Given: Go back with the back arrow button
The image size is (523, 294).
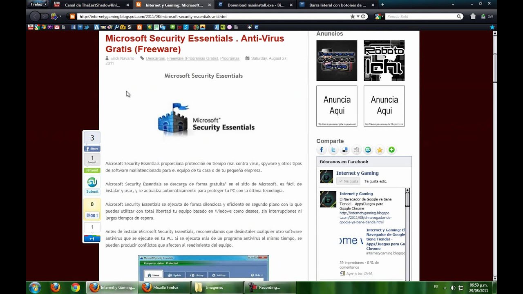Looking at the screenshot, I should click(35, 16).
